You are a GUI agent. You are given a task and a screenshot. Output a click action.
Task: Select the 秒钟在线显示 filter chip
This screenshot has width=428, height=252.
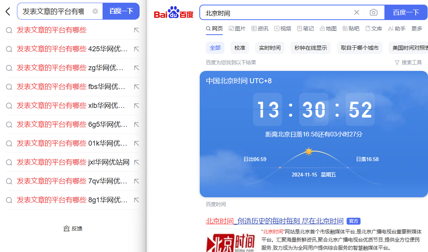point(311,48)
